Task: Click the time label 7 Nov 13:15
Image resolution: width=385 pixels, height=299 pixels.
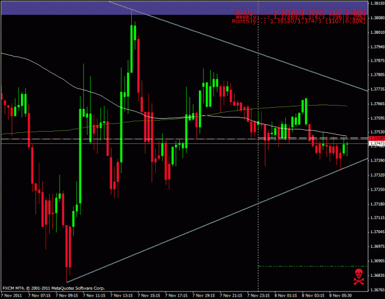Action: tap(122, 295)
